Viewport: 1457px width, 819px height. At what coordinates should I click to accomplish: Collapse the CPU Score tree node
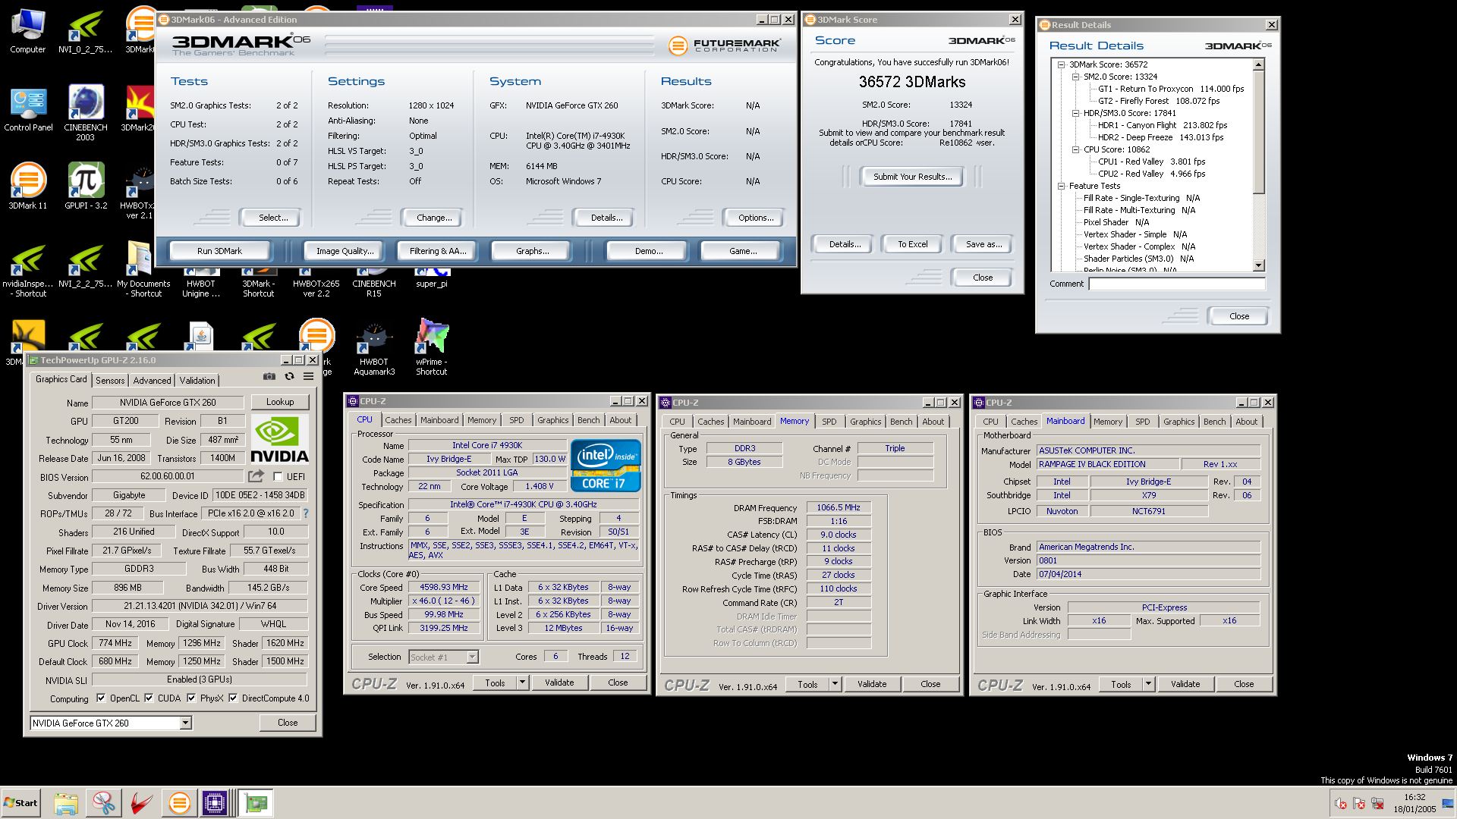pyautogui.click(x=1075, y=149)
